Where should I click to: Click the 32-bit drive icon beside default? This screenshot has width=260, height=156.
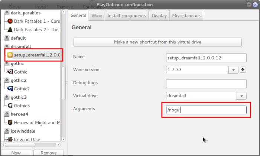[7, 38]
